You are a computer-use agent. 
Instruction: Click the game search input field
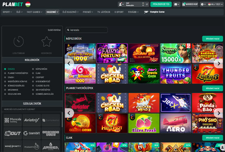click(x=87, y=30)
